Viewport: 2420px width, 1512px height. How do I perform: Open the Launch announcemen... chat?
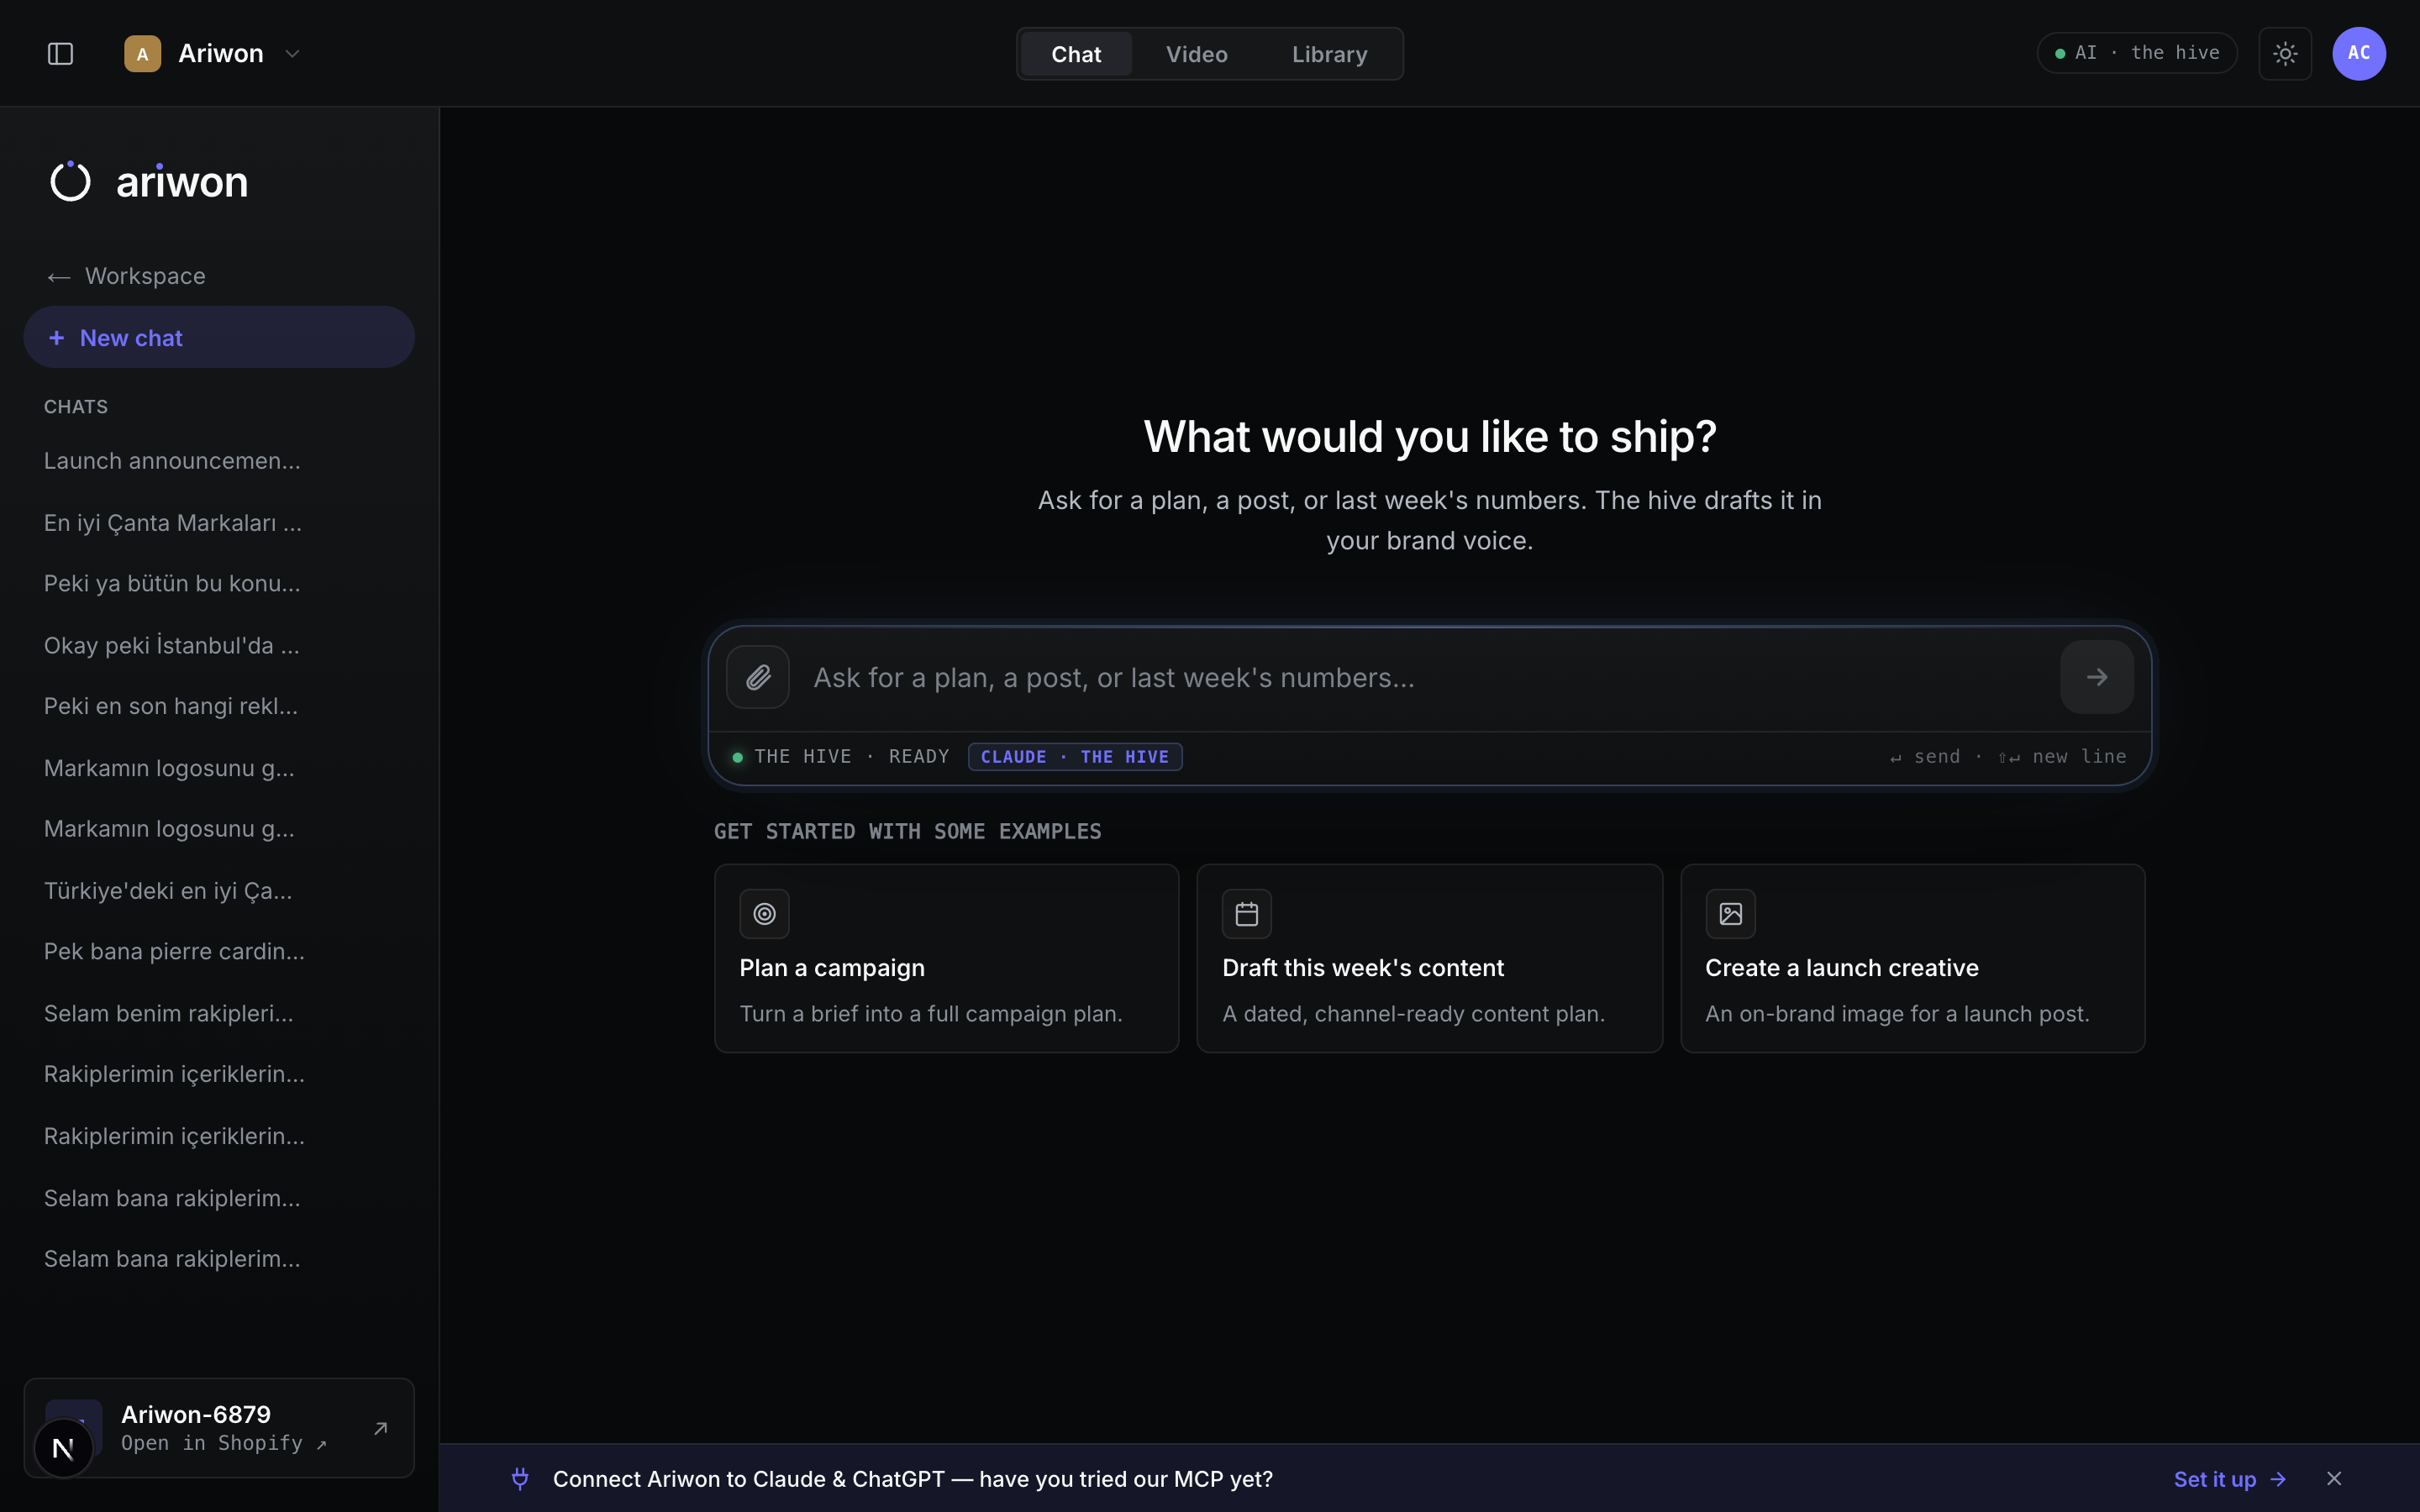(172, 461)
